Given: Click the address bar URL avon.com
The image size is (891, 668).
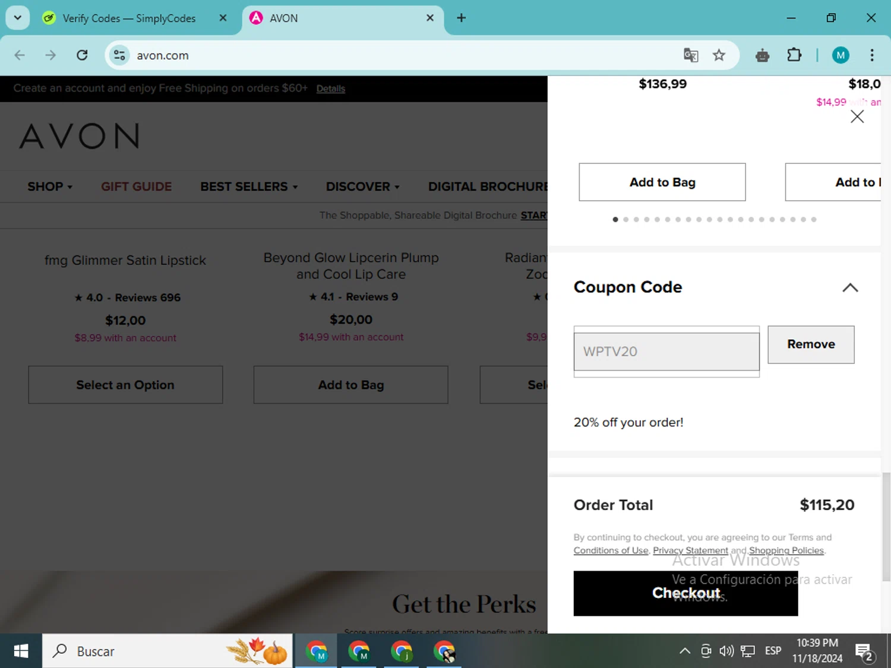Looking at the screenshot, I should pyautogui.click(x=163, y=55).
